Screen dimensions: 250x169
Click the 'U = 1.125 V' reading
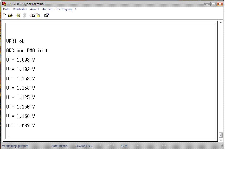(x=20, y=97)
